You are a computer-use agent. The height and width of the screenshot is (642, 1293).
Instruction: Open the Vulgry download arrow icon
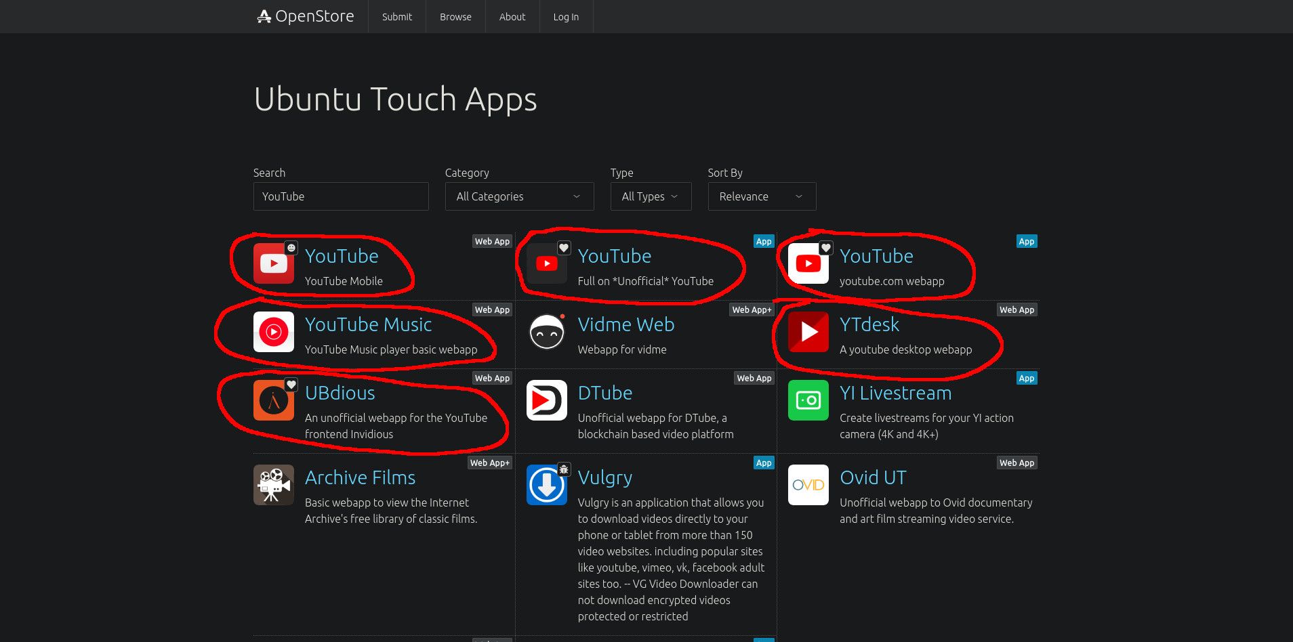pos(547,485)
